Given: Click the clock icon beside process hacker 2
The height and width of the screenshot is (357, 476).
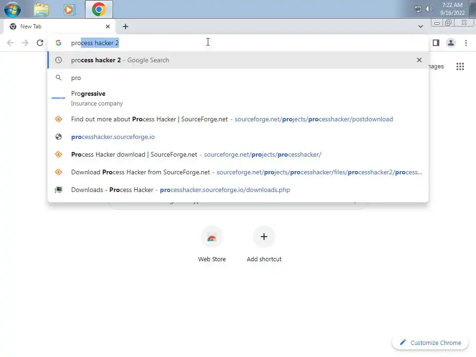Looking at the screenshot, I should (59, 60).
